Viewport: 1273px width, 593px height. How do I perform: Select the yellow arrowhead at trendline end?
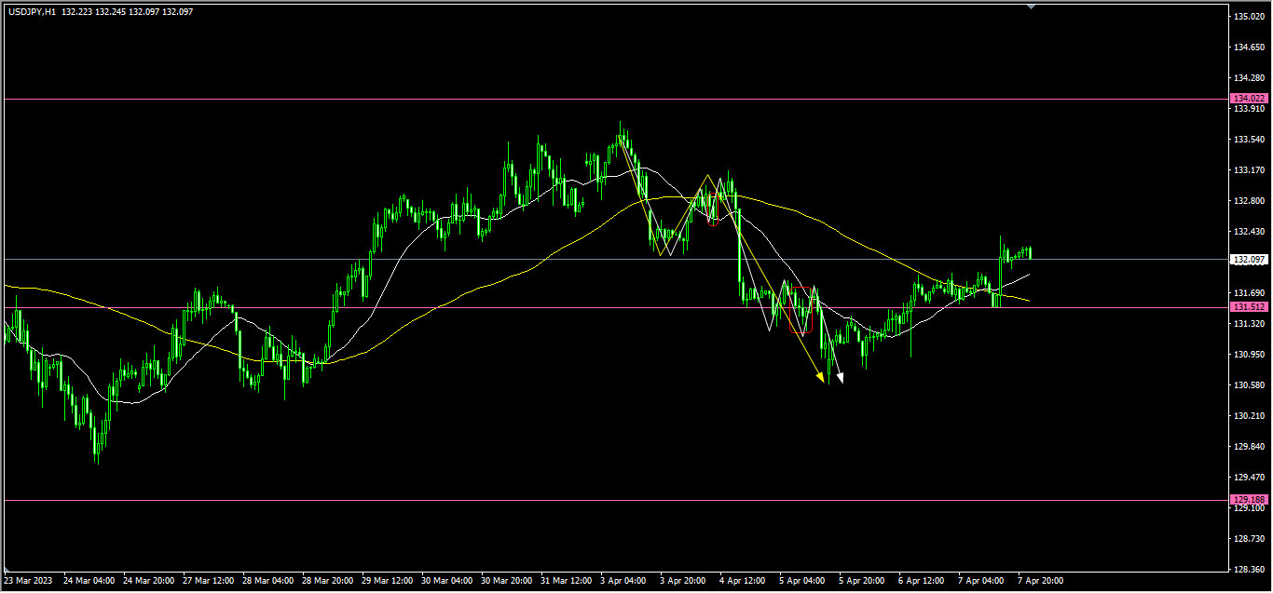(819, 376)
